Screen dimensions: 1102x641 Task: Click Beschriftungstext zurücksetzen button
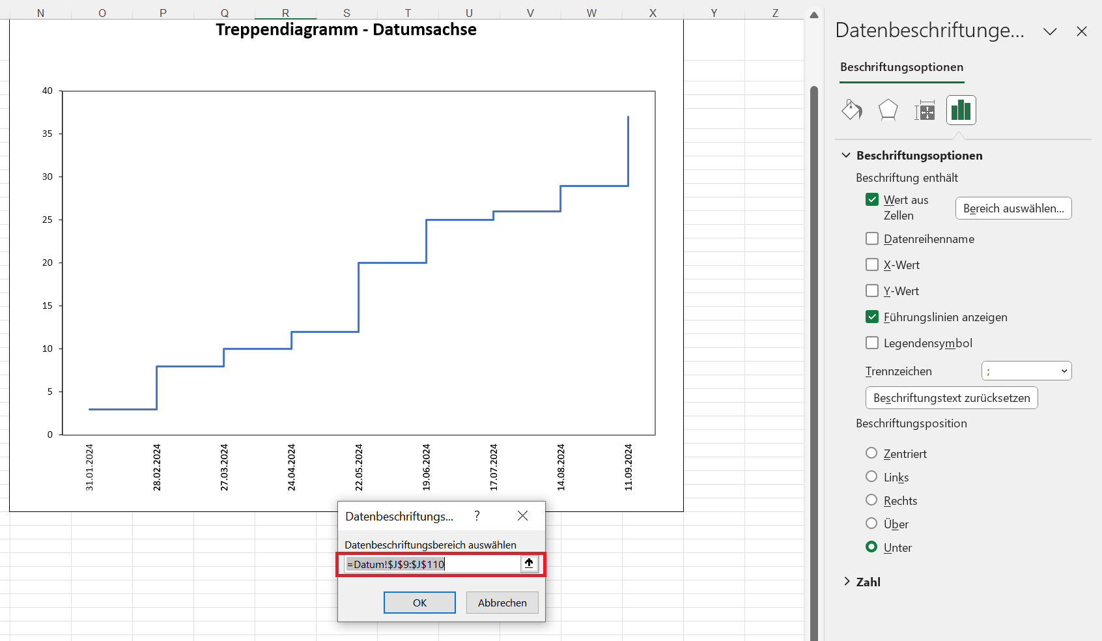click(x=952, y=398)
